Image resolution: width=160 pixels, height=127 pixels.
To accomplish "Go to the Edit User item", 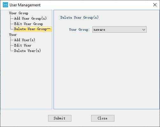I will tap(23, 45).
